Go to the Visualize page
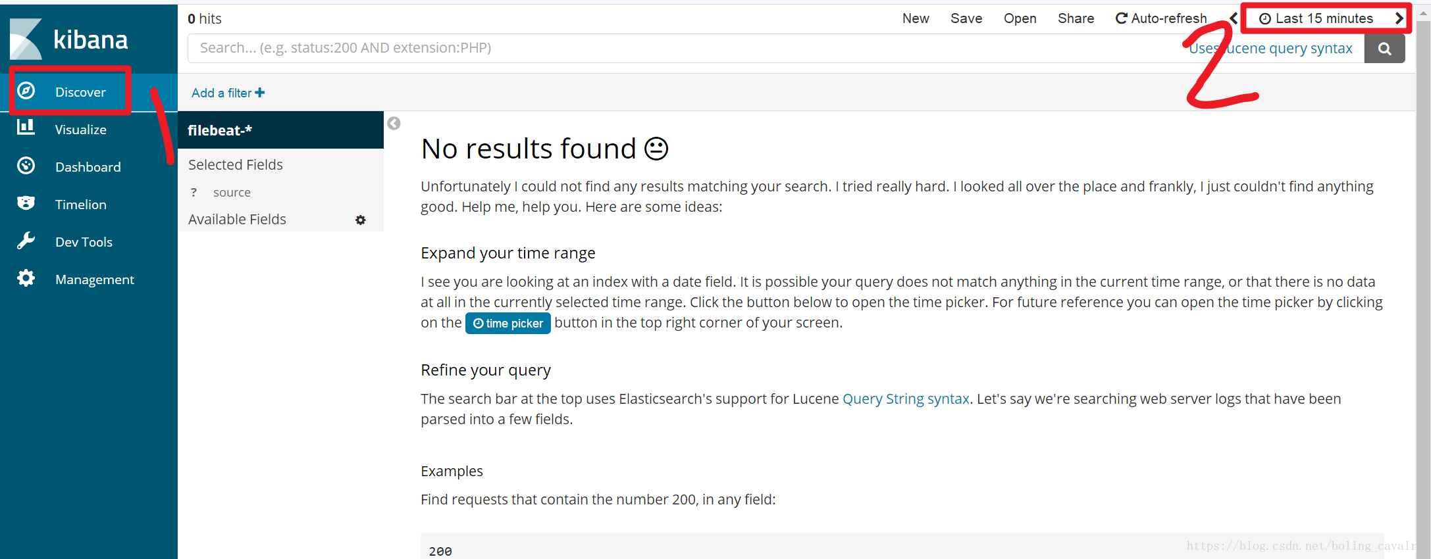 (80, 130)
